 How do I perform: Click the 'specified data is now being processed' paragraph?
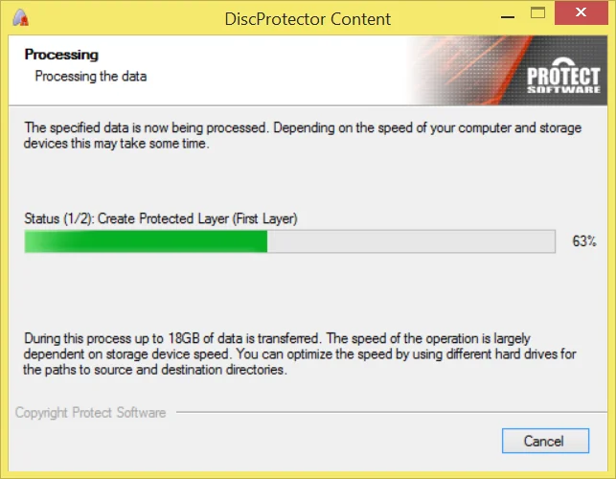click(302, 127)
